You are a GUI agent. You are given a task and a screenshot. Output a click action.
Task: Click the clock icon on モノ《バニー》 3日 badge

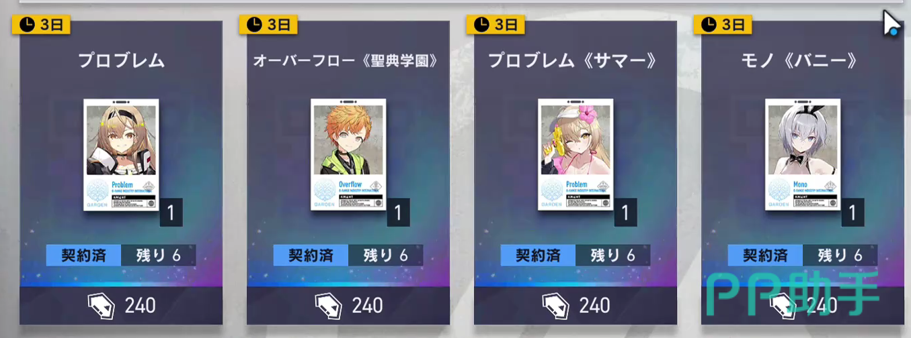[708, 25]
